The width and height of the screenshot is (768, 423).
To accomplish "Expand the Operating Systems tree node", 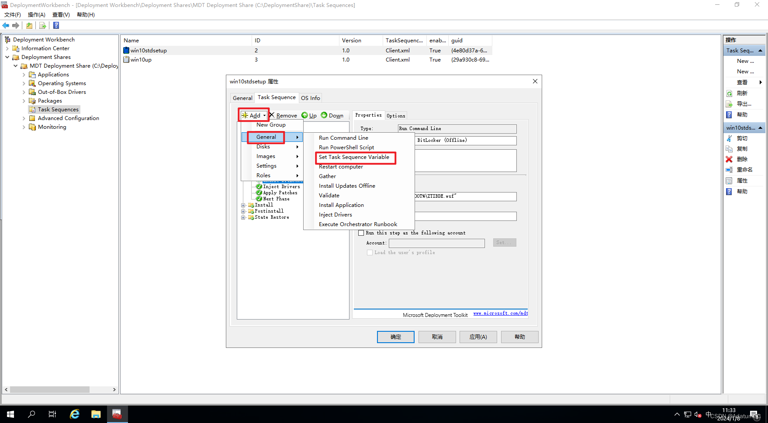I will (24, 83).
